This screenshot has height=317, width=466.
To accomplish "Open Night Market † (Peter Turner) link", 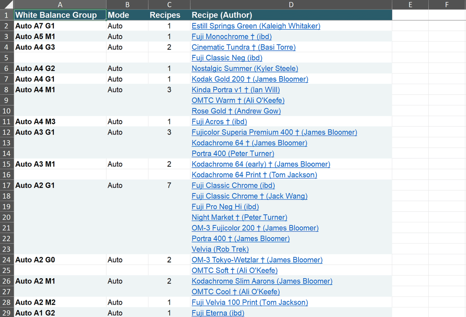I will click(240, 217).
